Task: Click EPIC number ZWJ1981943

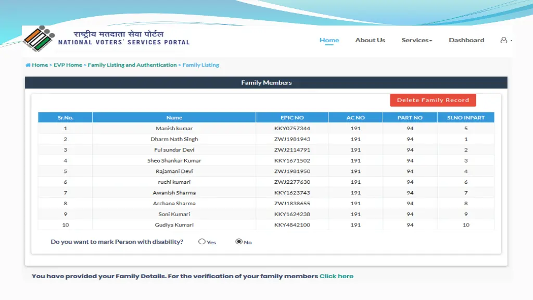Action: 292,139
